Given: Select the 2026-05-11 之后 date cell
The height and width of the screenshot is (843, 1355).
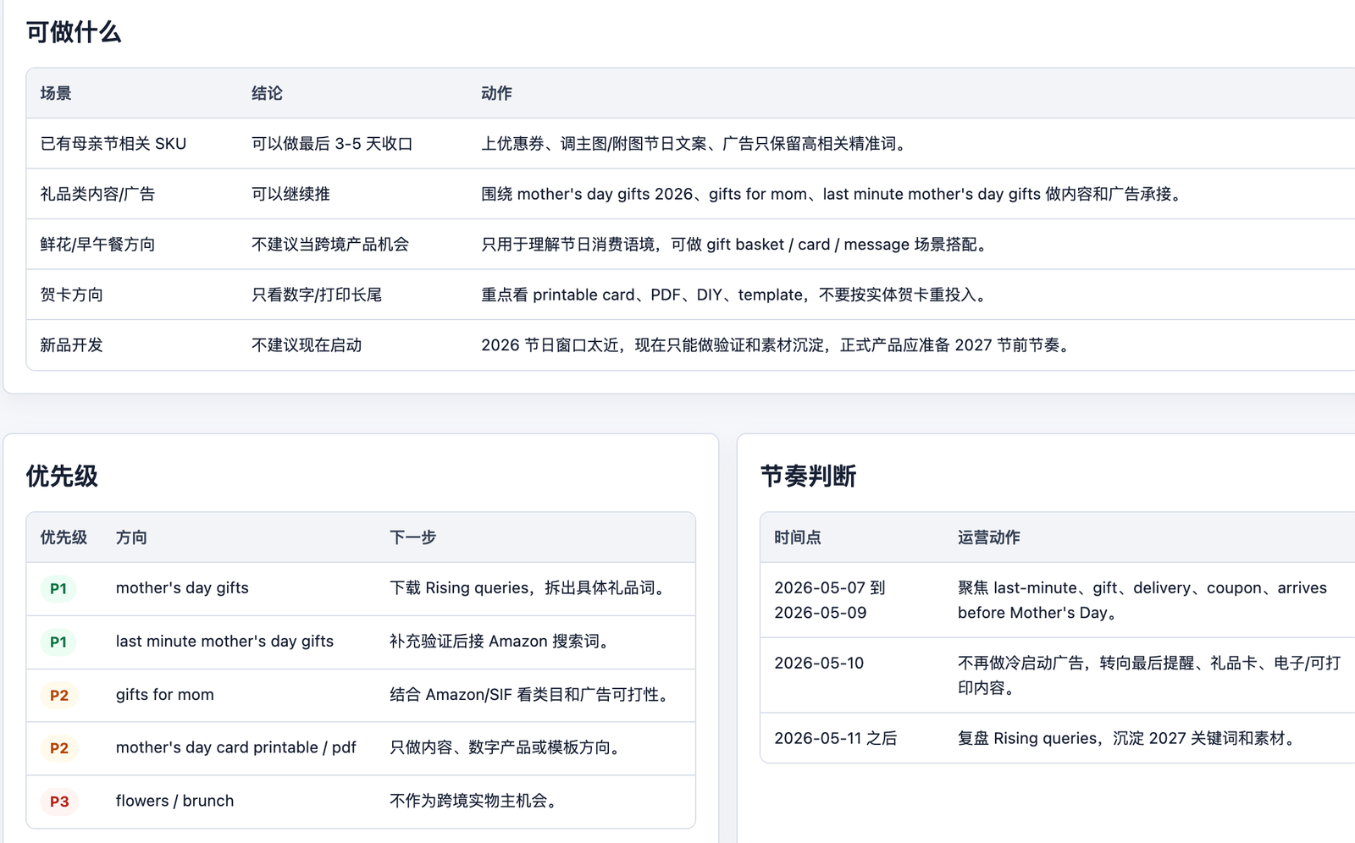Looking at the screenshot, I should (x=836, y=739).
